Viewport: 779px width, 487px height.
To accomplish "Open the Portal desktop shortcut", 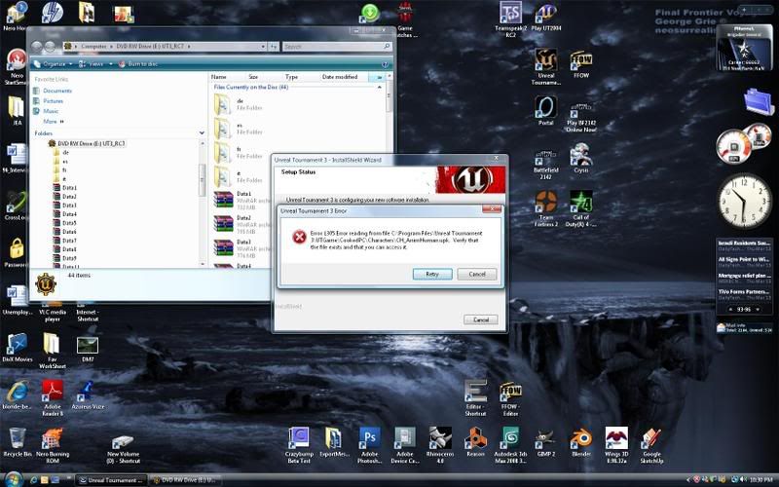I will pyautogui.click(x=545, y=111).
